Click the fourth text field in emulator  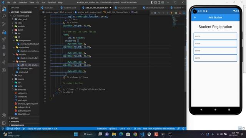[x=215, y=58]
